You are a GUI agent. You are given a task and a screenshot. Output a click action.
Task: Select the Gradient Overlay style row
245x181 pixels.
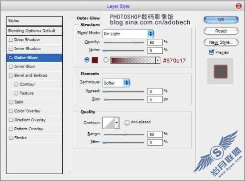click(34, 120)
